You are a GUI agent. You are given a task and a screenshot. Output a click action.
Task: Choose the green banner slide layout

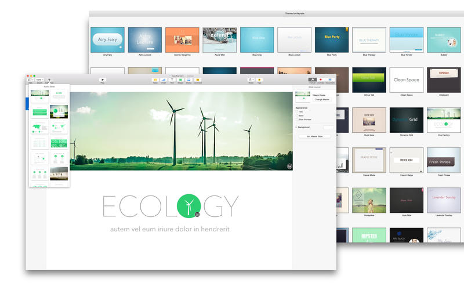[39, 112]
